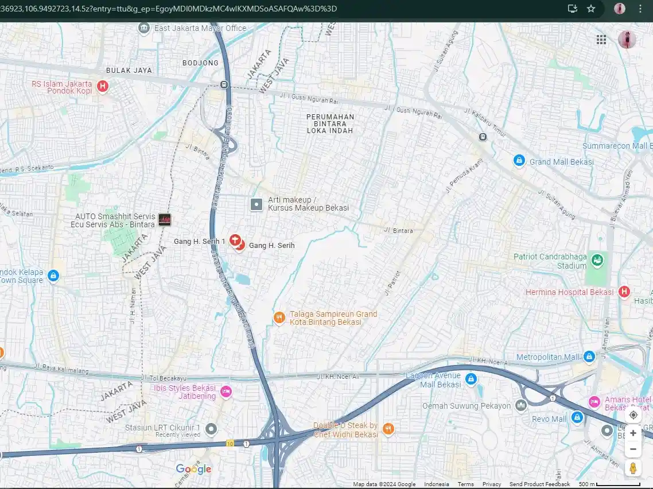Open Chrome profile avatar in toolbar
This screenshot has height=489, width=653.
[x=620, y=9]
